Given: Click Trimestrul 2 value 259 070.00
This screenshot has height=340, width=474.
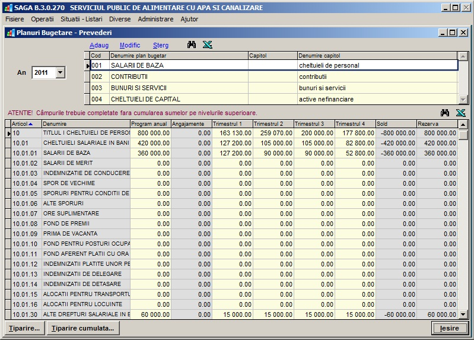Looking at the screenshot, I should tap(273, 133).
